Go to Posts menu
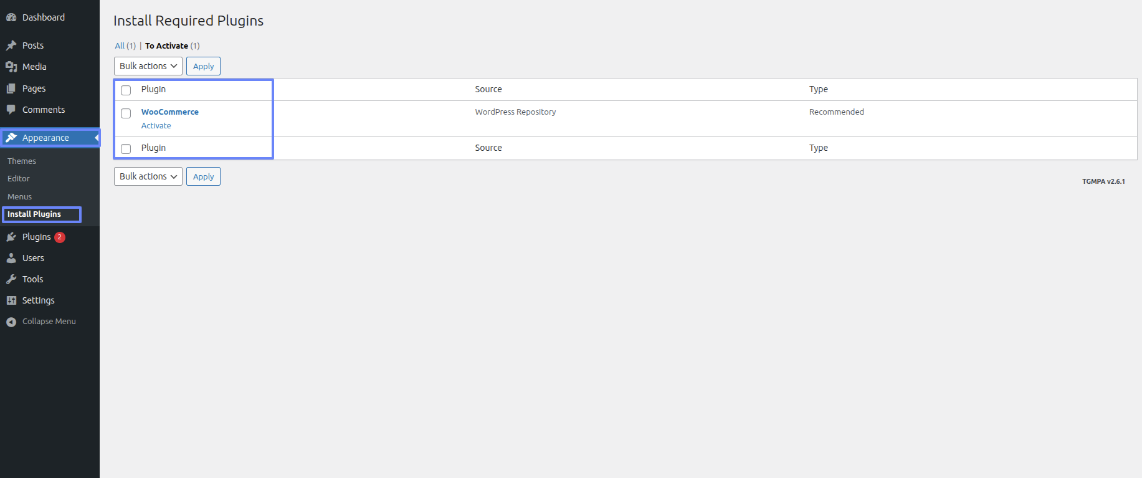 pyautogui.click(x=33, y=45)
